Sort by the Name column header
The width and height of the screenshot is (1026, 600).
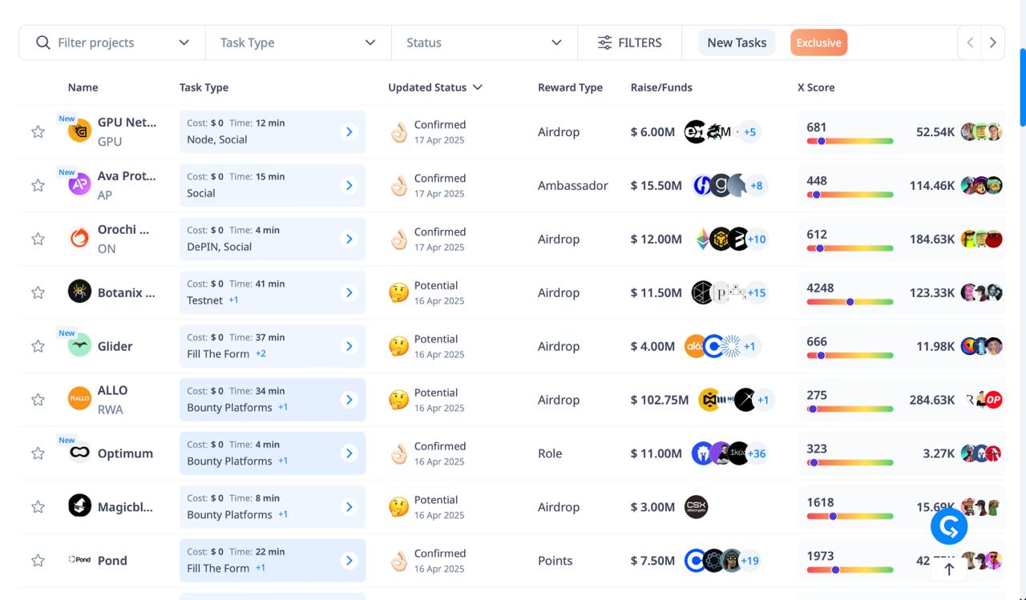tap(83, 87)
